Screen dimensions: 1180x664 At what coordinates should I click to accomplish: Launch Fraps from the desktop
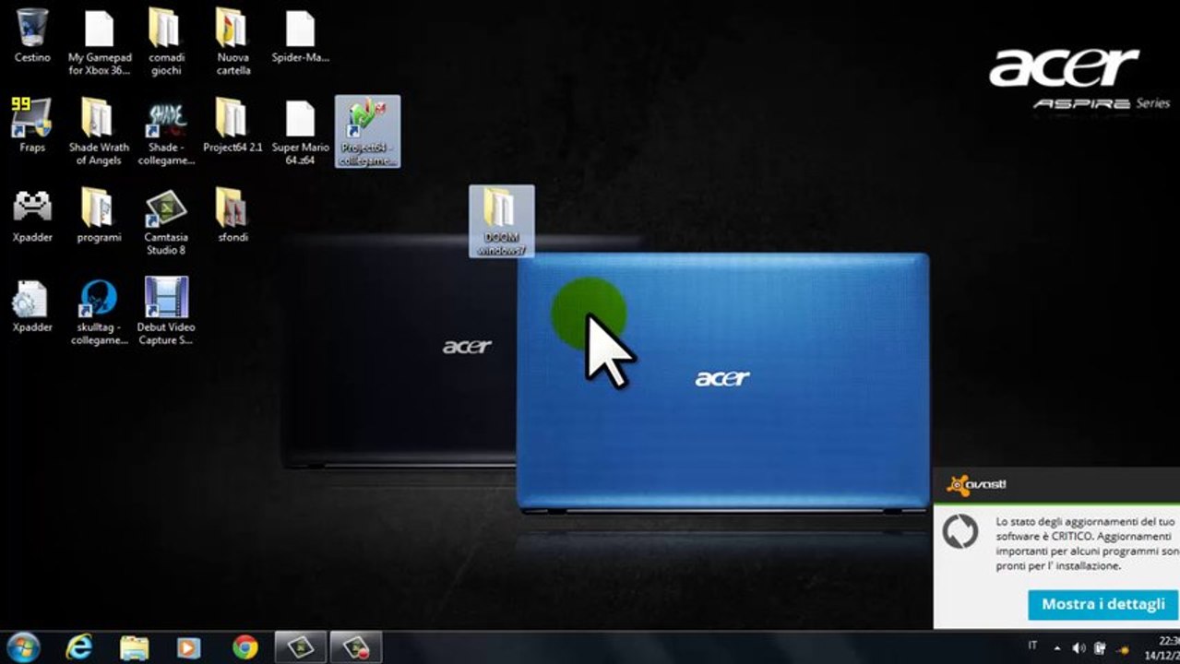pyautogui.click(x=32, y=125)
